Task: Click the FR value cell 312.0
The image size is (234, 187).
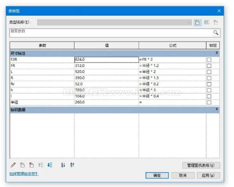Action: [107, 65]
